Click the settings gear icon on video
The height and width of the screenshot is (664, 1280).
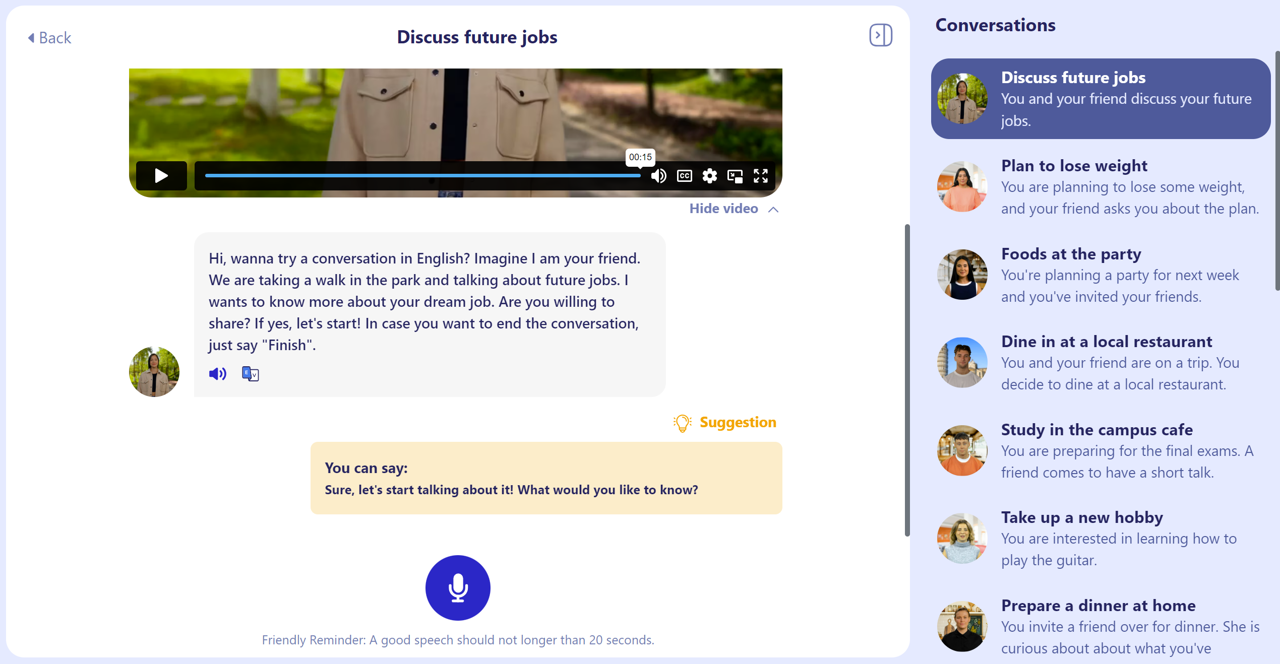tap(709, 176)
